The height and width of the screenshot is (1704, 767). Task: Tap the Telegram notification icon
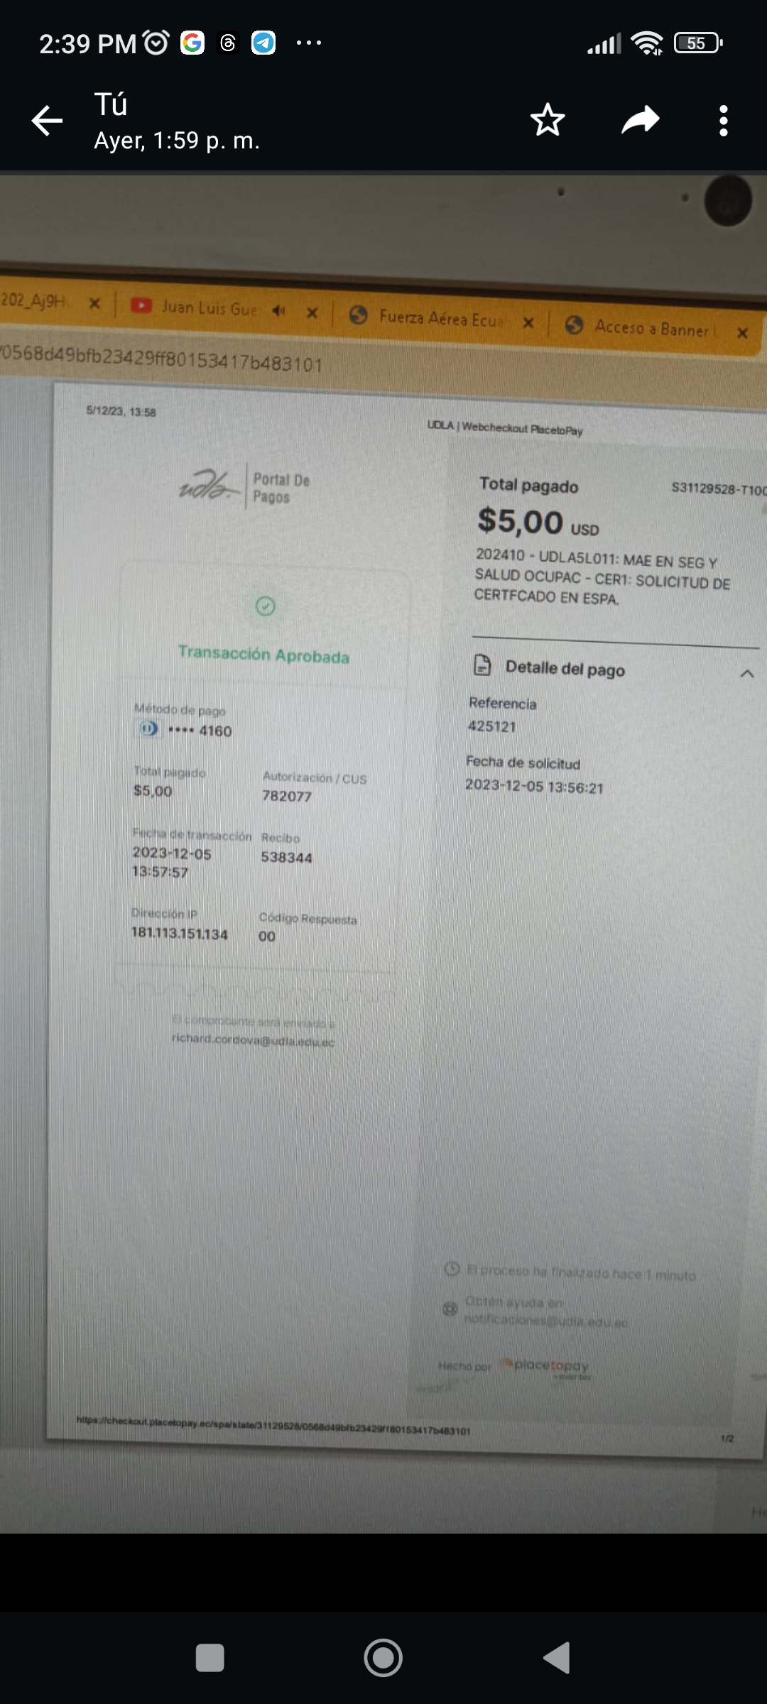pos(263,43)
